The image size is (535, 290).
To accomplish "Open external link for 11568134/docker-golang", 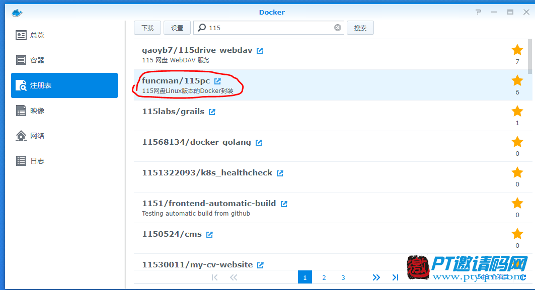I will click(259, 143).
